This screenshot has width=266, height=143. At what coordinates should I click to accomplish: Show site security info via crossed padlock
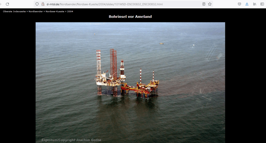click(x=43, y=4)
